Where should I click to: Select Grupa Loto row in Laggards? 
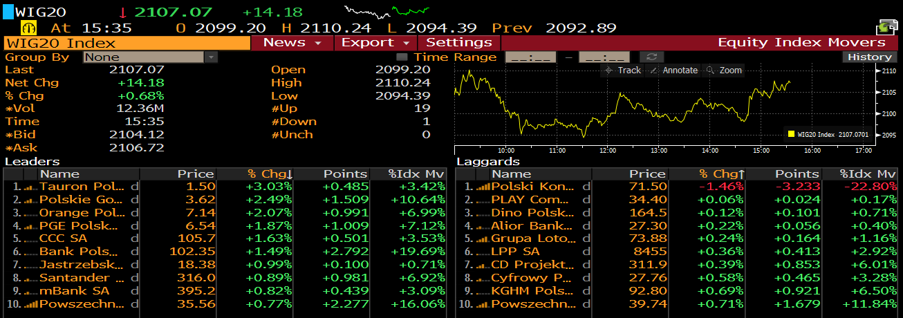(x=677, y=239)
